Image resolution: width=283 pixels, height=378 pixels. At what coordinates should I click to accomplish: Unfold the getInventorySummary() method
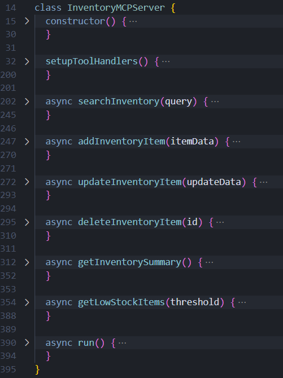click(27, 262)
